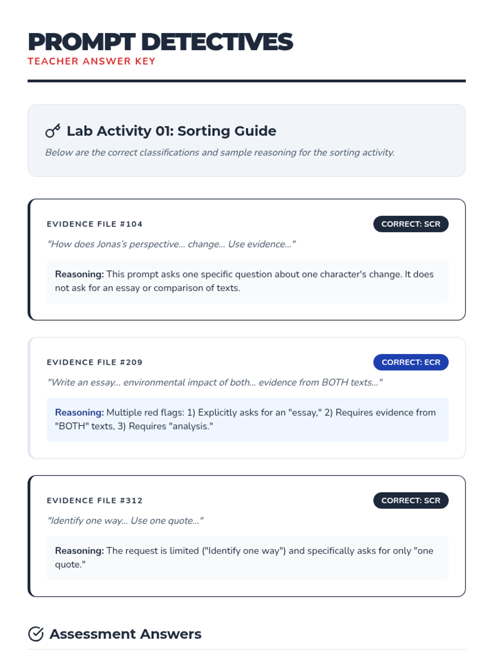Click the Lab Activity 01: Sorting Guide heading

pos(171,131)
